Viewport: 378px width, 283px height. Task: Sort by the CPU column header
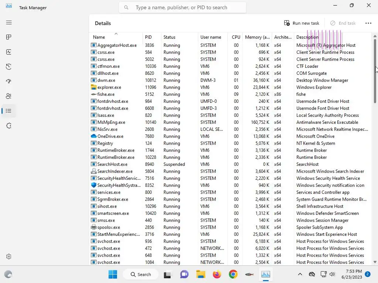[235, 37]
